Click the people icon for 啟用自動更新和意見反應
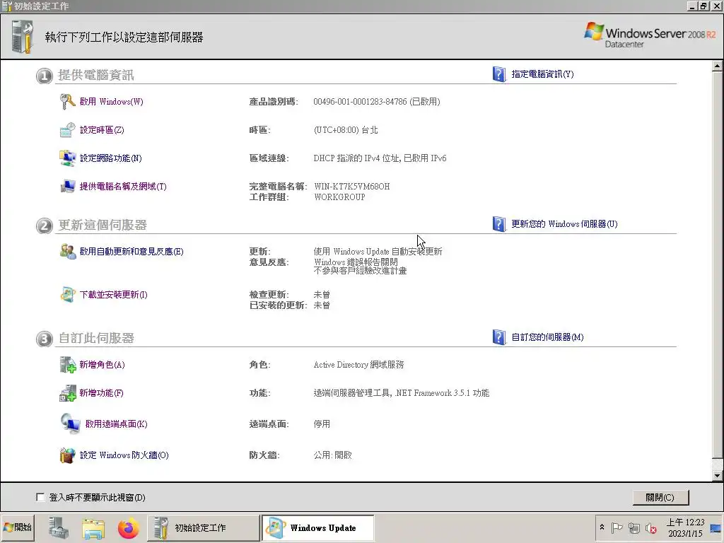The width and height of the screenshot is (724, 543). point(67,252)
